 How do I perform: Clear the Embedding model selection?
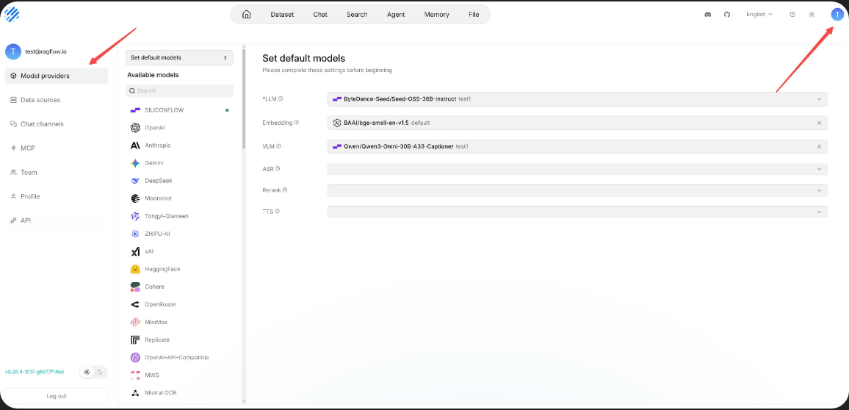819,123
